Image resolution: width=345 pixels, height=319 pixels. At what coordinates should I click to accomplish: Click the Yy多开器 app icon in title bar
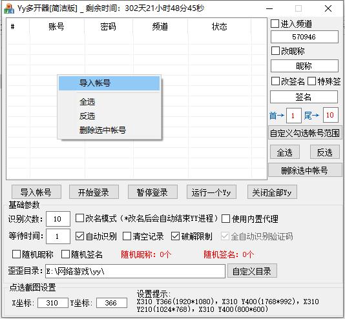(9, 9)
